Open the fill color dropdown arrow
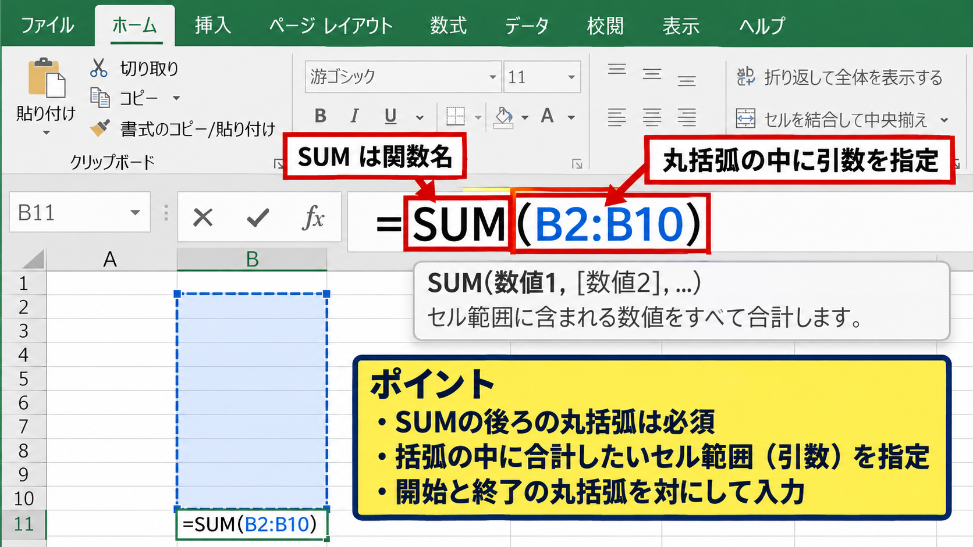The image size is (973, 547). click(525, 117)
